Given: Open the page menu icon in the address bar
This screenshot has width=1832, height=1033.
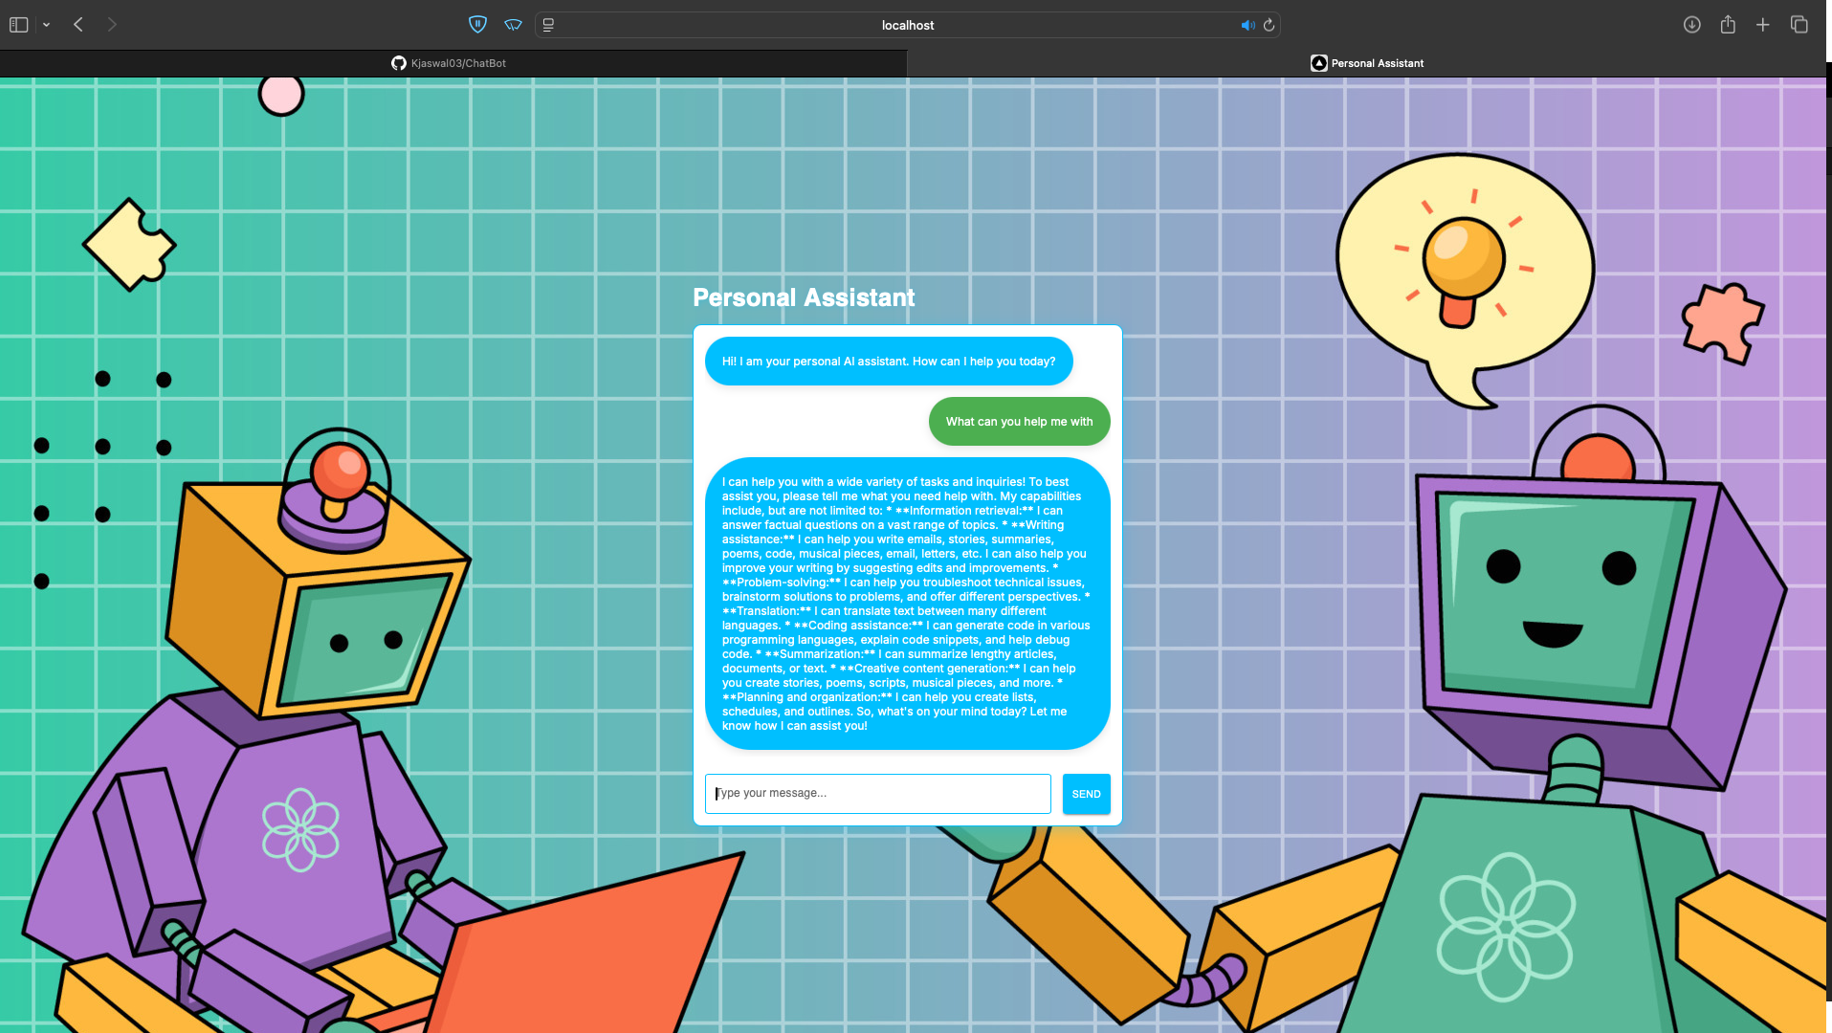Looking at the screenshot, I should (548, 25).
